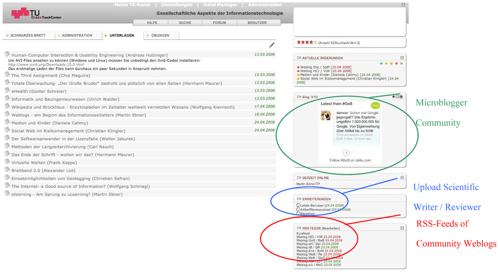Collapse the RSS Feeds panel
This screenshot has height=272, width=498.
402,228
